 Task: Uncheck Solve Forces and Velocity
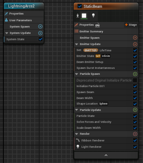(135, 122)
